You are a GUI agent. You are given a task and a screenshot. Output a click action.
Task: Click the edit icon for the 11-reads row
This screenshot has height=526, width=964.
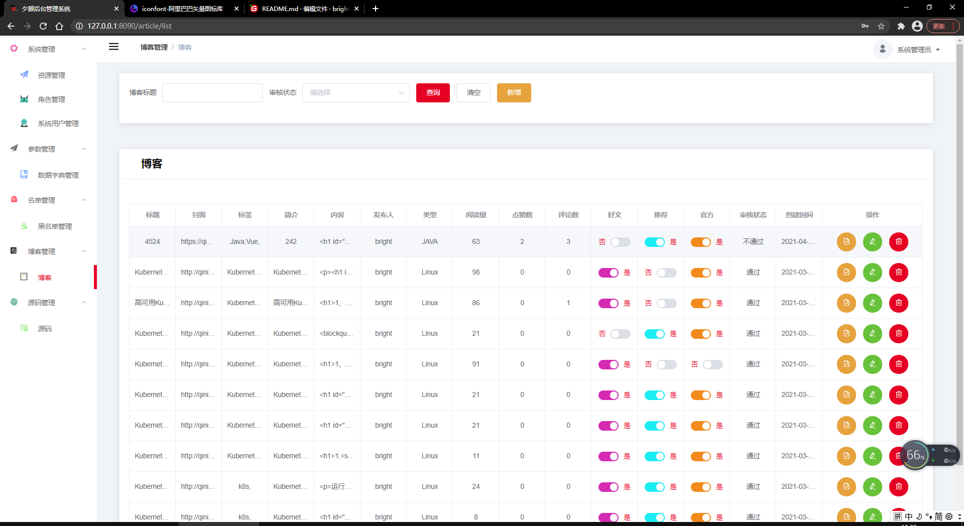[x=873, y=456]
